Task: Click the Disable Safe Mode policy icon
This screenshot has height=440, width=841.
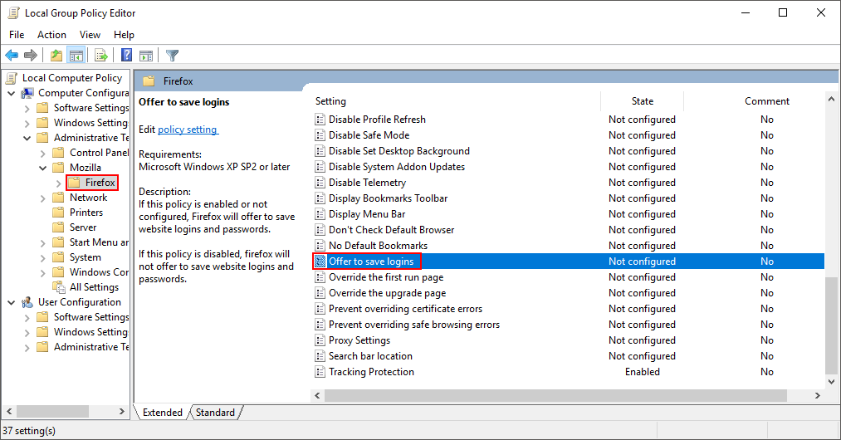Action: coord(320,135)
